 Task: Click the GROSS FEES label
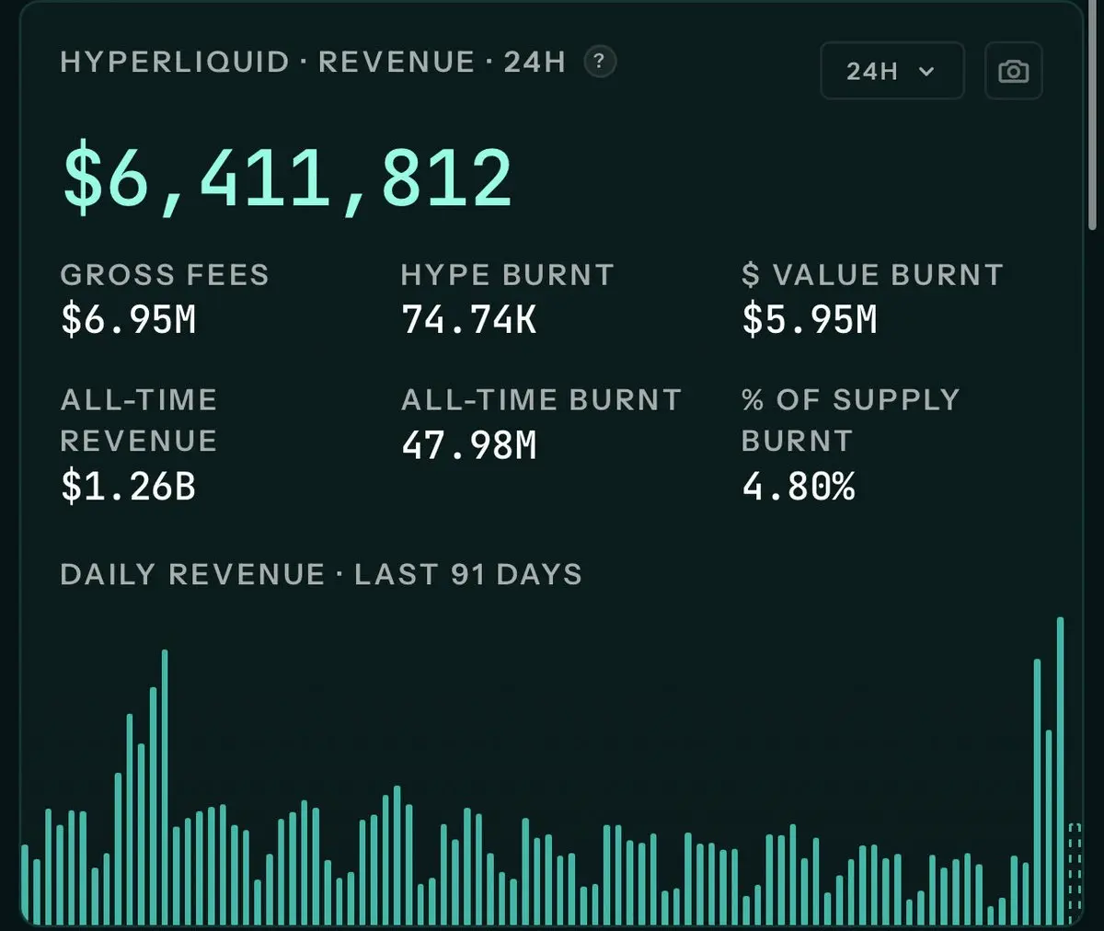pyautogui.click(x=165, y=274)
